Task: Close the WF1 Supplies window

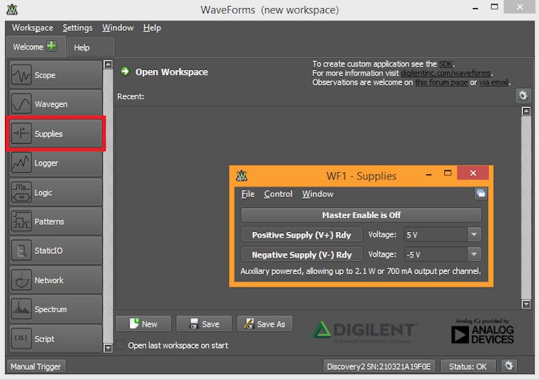Action: (x=473, y=173)
